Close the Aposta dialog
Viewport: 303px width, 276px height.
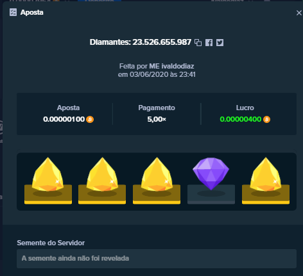click(x=299, y=13)
